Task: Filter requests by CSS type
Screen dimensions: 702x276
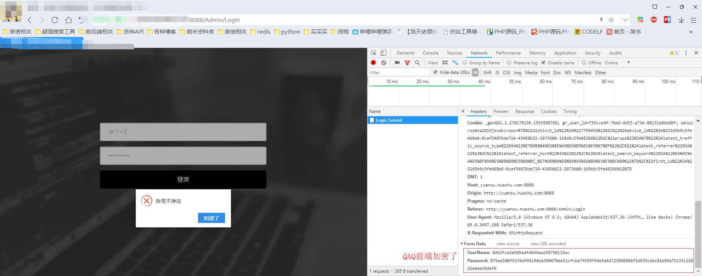Action: click(x=507, y=72)
